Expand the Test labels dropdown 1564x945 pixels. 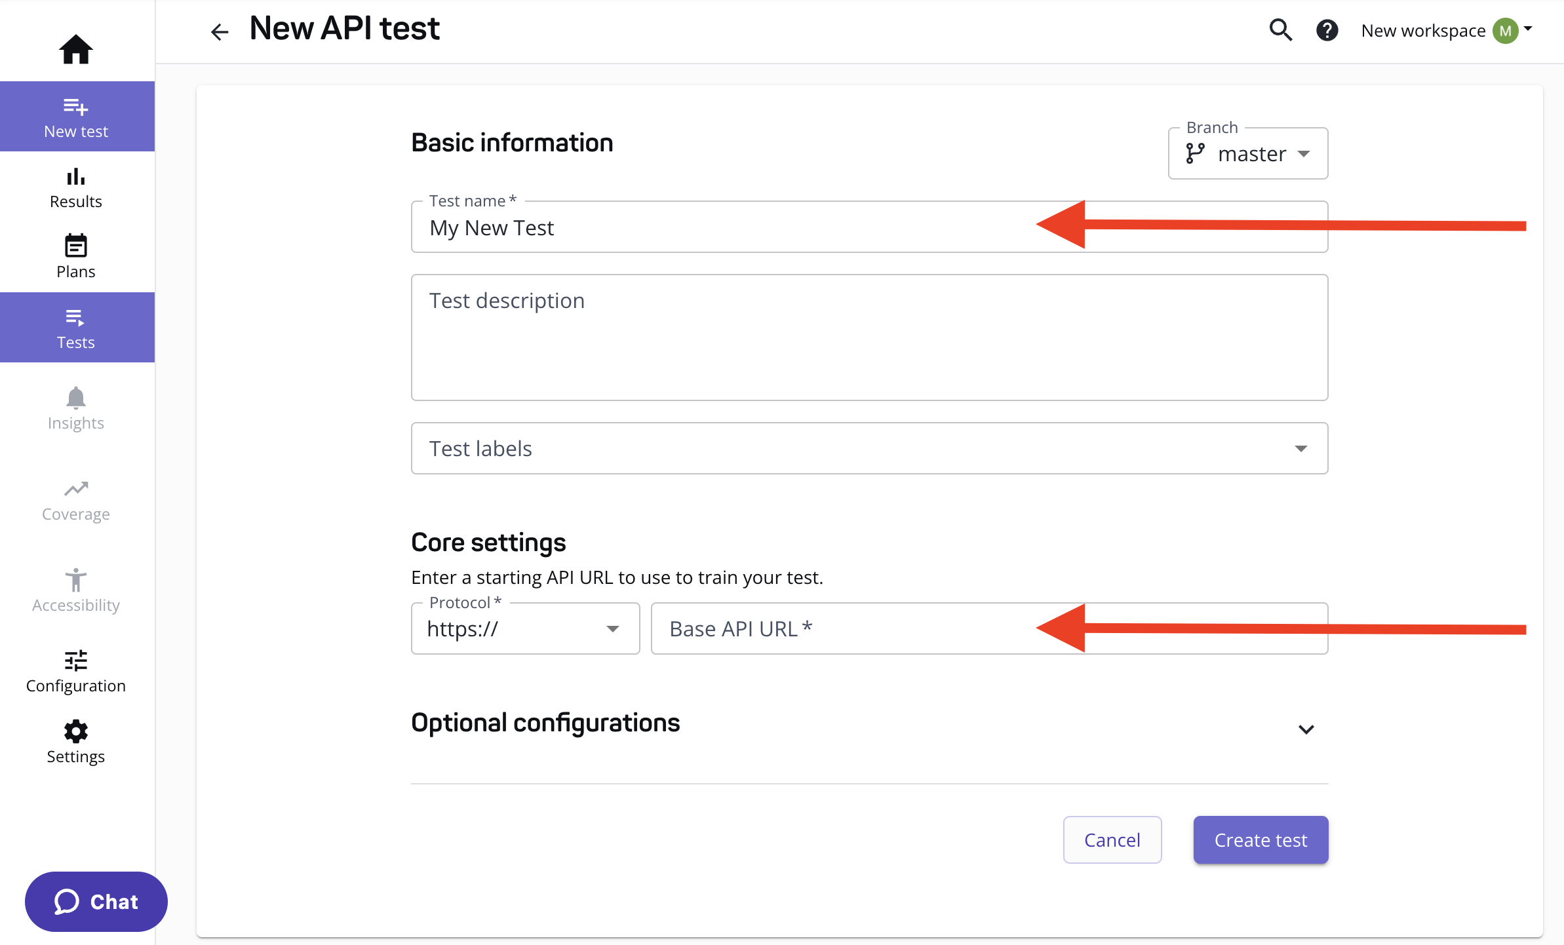(x=869, y=448)
